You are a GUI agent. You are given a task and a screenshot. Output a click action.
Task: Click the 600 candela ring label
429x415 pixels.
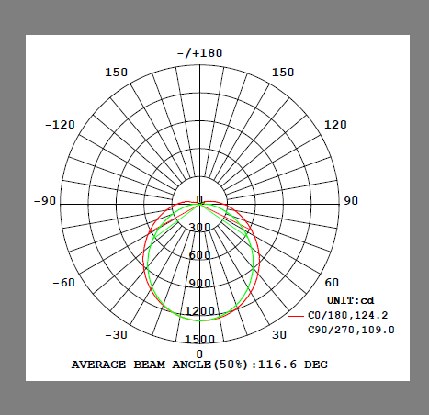(199, 255)
